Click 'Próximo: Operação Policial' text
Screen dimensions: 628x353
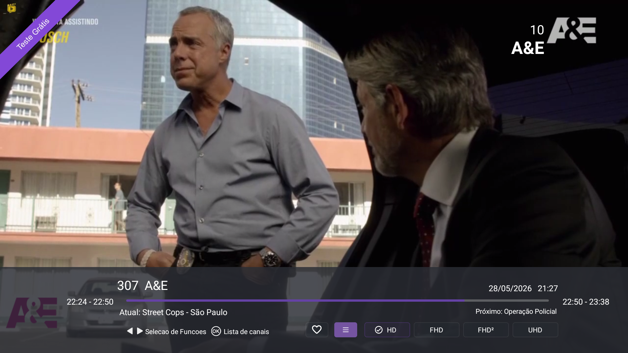(516, 311)
